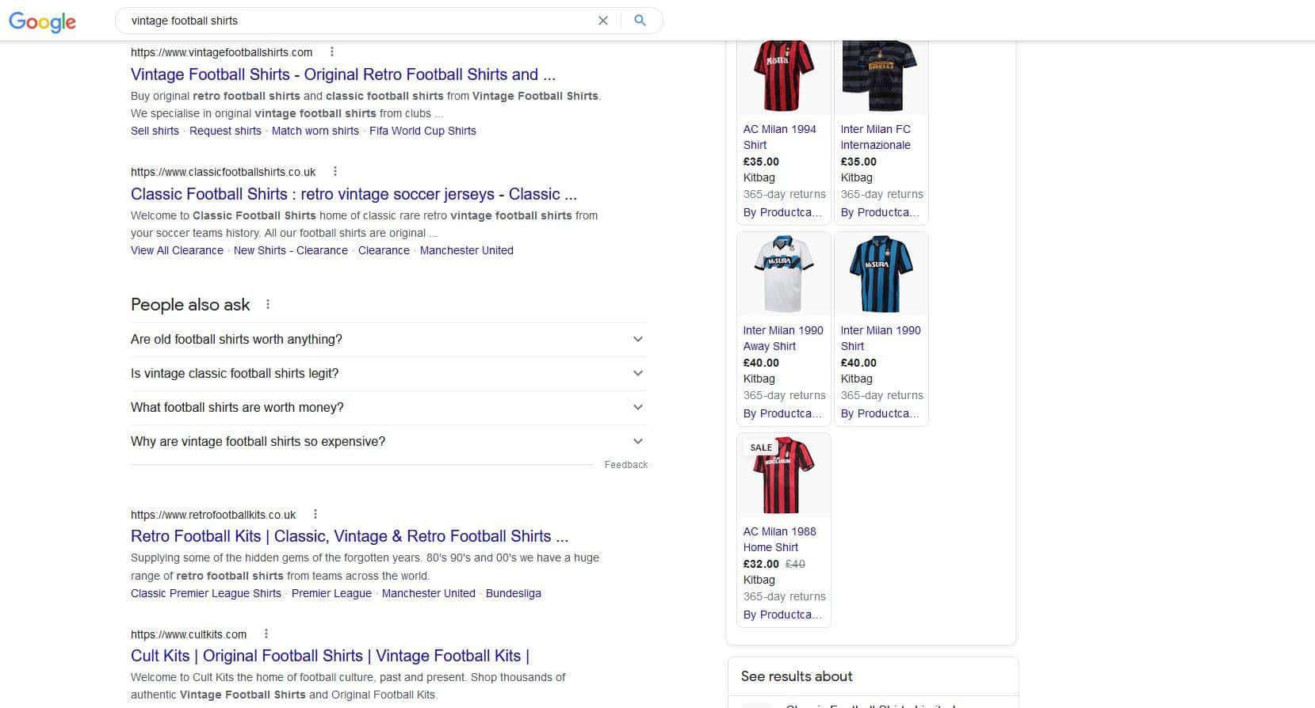Click the Inter Milan FC Internazionale product title
This screenshot has height=708, width=1315.
pyautogui.click(x=876, y=137)
